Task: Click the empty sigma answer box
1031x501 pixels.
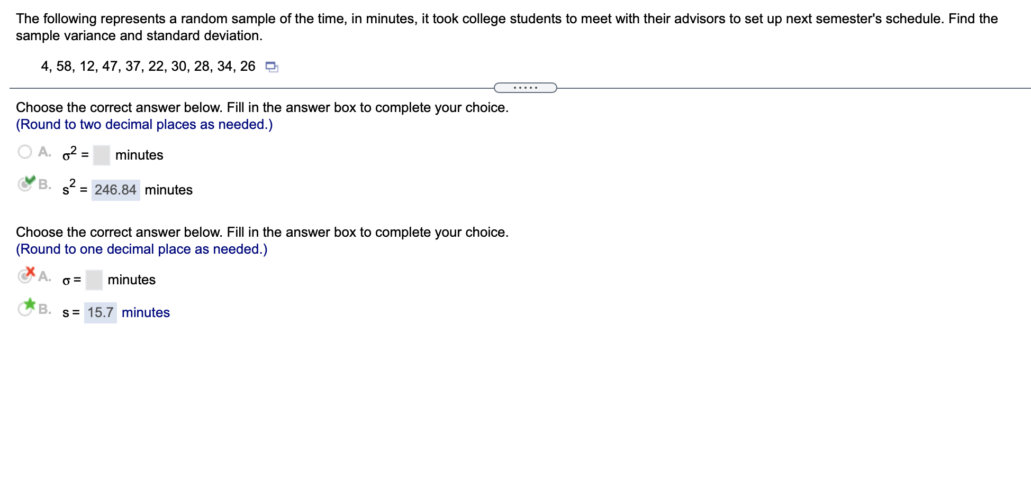Action: pyautogui.click(x=94, y=280)
